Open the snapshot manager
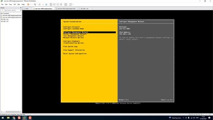This screenshot has height=120, width=213. click(x=46, y=4)
